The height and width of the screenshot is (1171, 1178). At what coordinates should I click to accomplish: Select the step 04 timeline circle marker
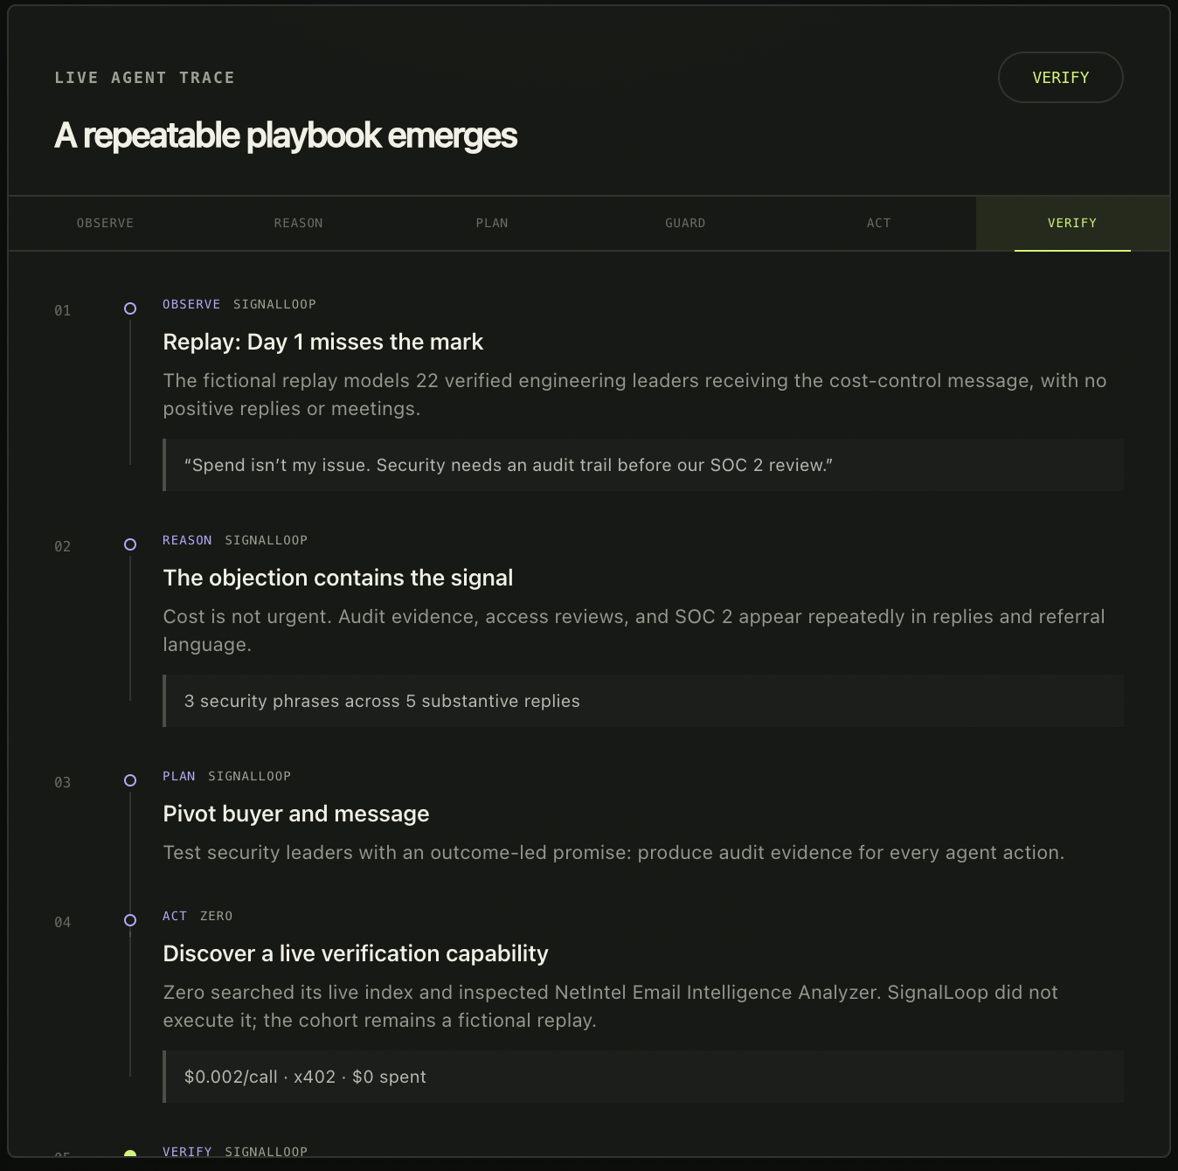130,920
